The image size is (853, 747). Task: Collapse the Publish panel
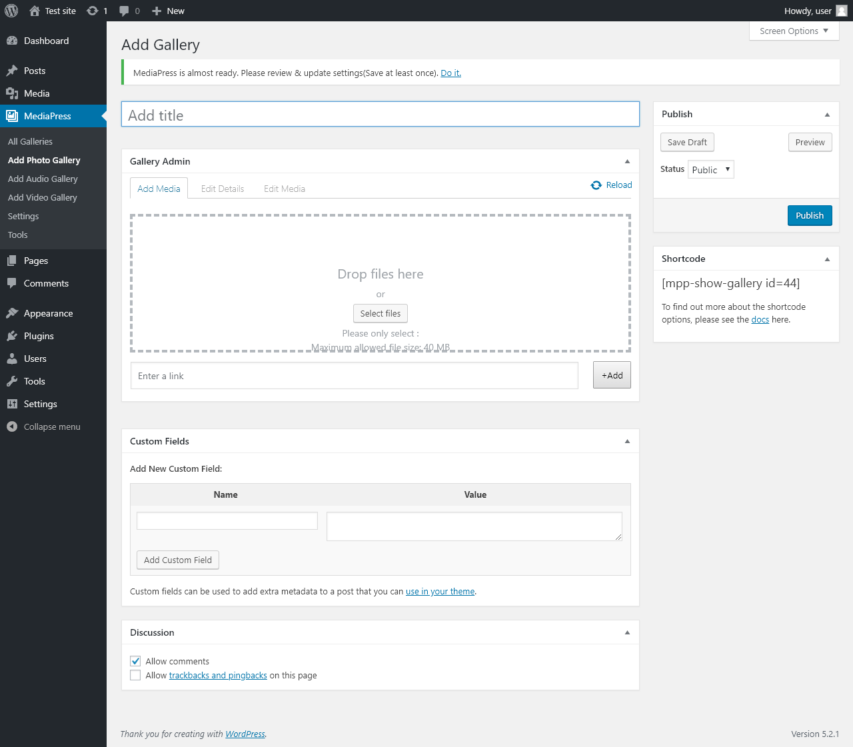[827, 115]
